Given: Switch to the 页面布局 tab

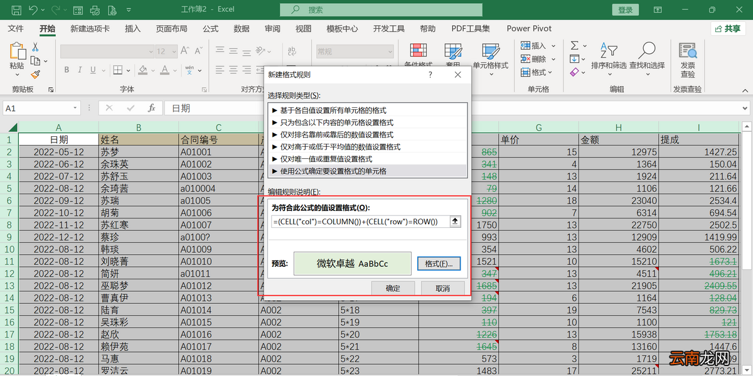Looking at the screenshot, I should pyautogui.click(x=171, y=28).
